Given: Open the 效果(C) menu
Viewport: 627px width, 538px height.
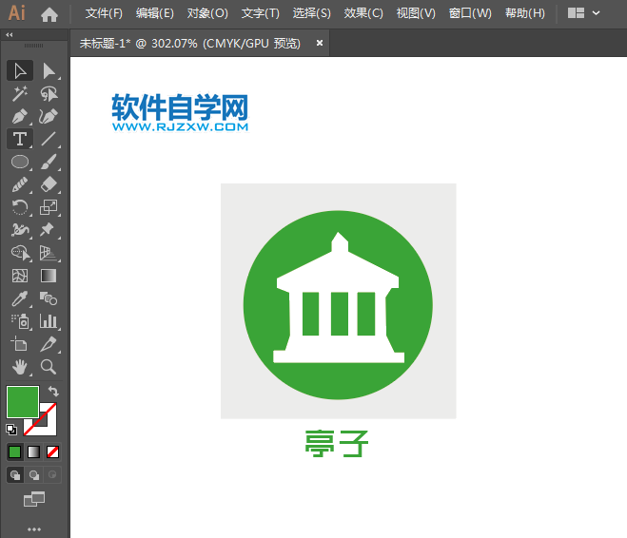Looking at the screenshot, I should [x=363, y=13].
